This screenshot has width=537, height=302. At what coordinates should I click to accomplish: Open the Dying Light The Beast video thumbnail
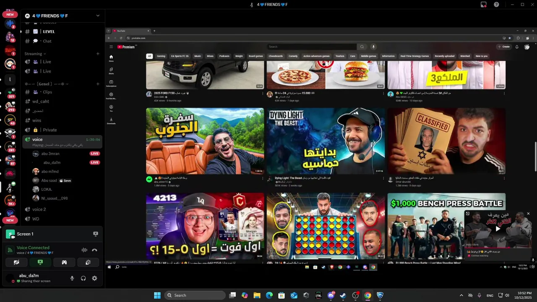(x=326, y=141)
